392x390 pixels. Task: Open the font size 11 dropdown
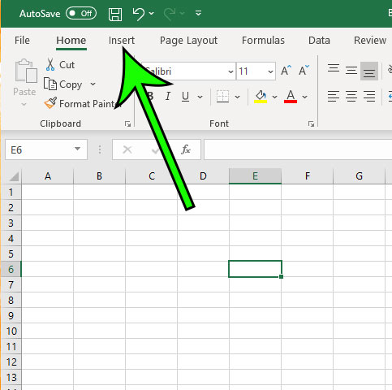270,71
